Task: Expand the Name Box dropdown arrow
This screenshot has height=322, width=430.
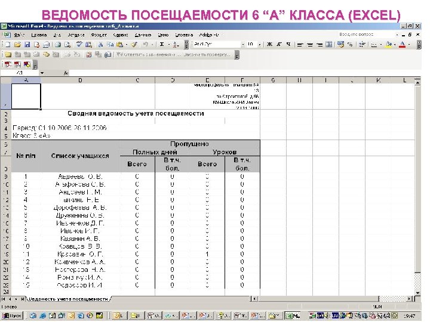Action: coord(42,73)
